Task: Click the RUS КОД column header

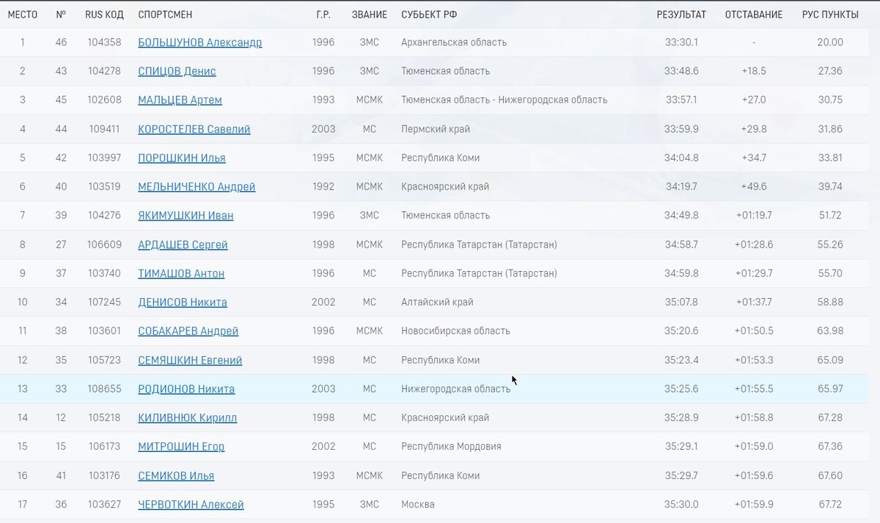Action: [103, 15]
